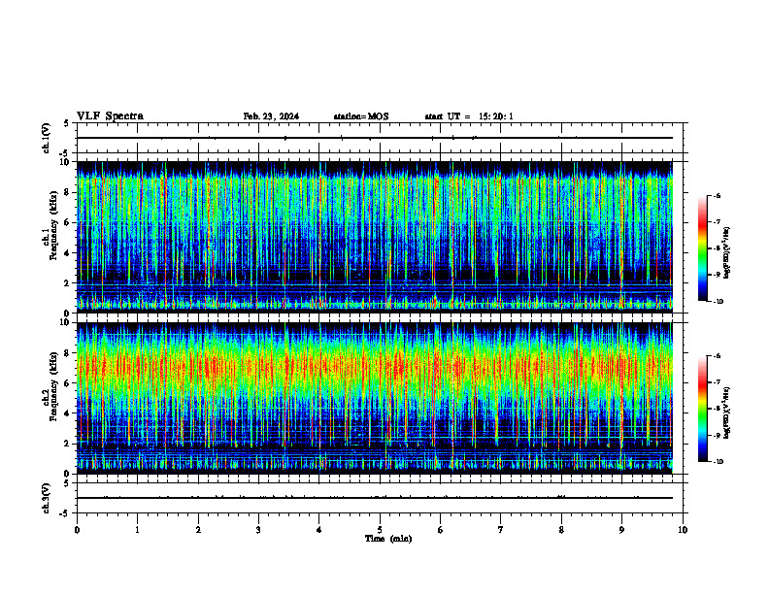The height and width of the screenshot is (594, 769).
Task: Click the ch.2 spectrogram color scale bar
Action: (703, 409)
